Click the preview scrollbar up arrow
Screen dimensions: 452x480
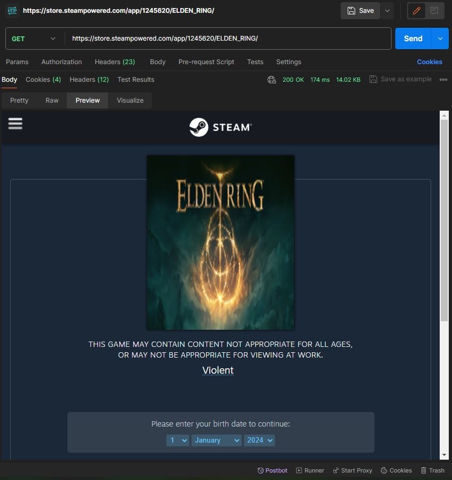(444, 115)
